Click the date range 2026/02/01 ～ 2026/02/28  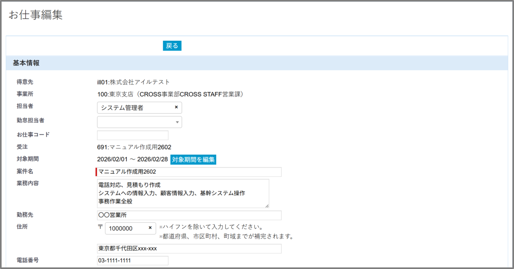point(132,159)
